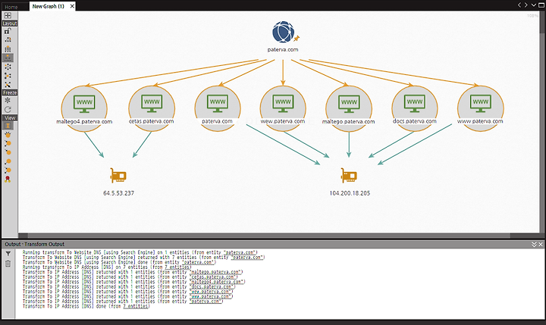This screenshot has height=325, width=546.
Task: Open the "maltego.paterva.com" link in output
Action: click(215, 272)
